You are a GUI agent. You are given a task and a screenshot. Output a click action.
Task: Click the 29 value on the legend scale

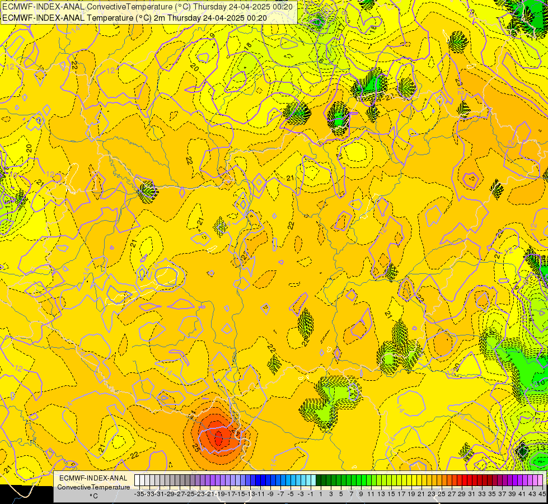462,494
